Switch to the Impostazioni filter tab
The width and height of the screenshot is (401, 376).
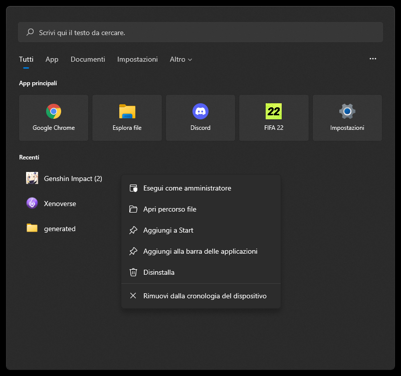137,59
